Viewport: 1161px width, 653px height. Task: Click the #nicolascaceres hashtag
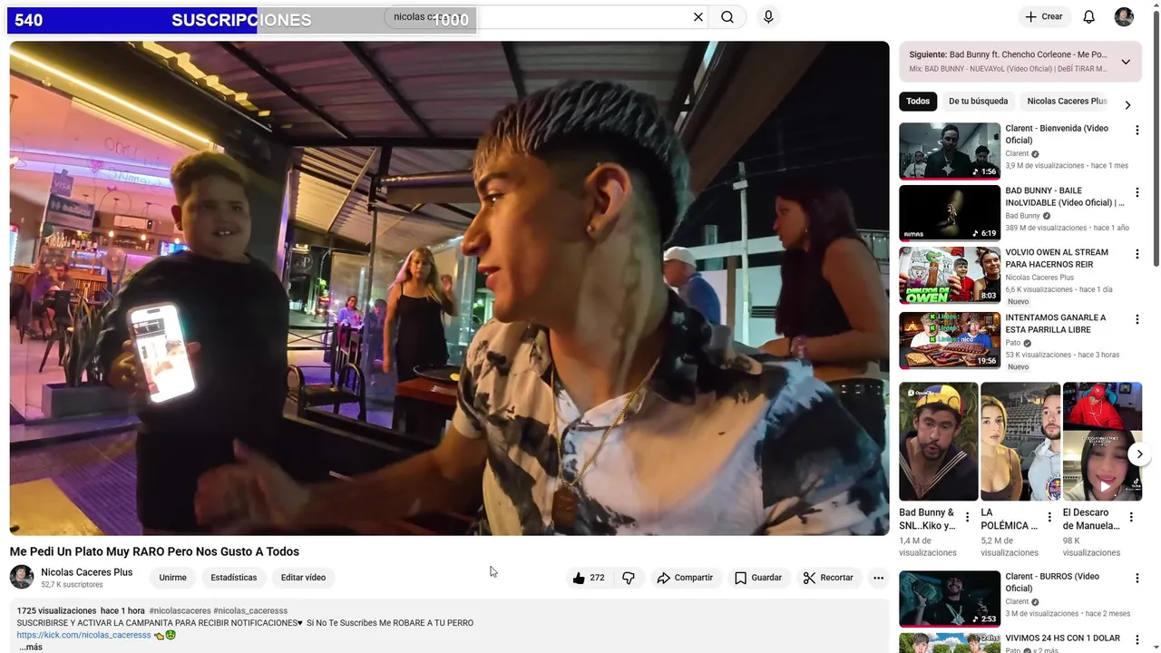click(180, 611)
